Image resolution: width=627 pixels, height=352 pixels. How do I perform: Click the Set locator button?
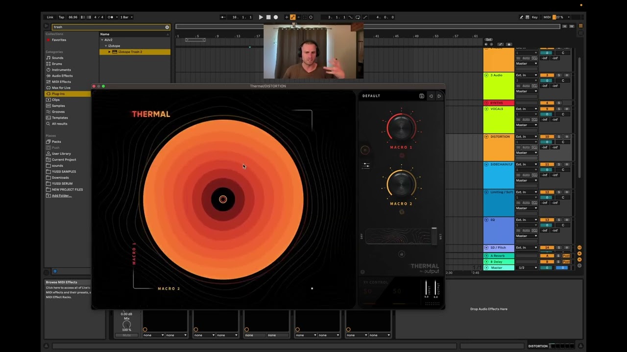tap(488, 40)
